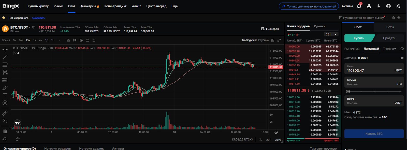Toggle the авто auto scale

[278, 140]
